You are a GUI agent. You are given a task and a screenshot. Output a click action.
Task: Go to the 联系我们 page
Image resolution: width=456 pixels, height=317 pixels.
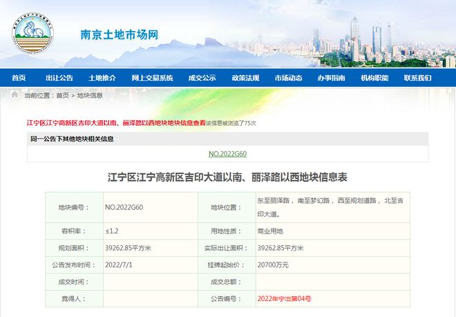417,78
